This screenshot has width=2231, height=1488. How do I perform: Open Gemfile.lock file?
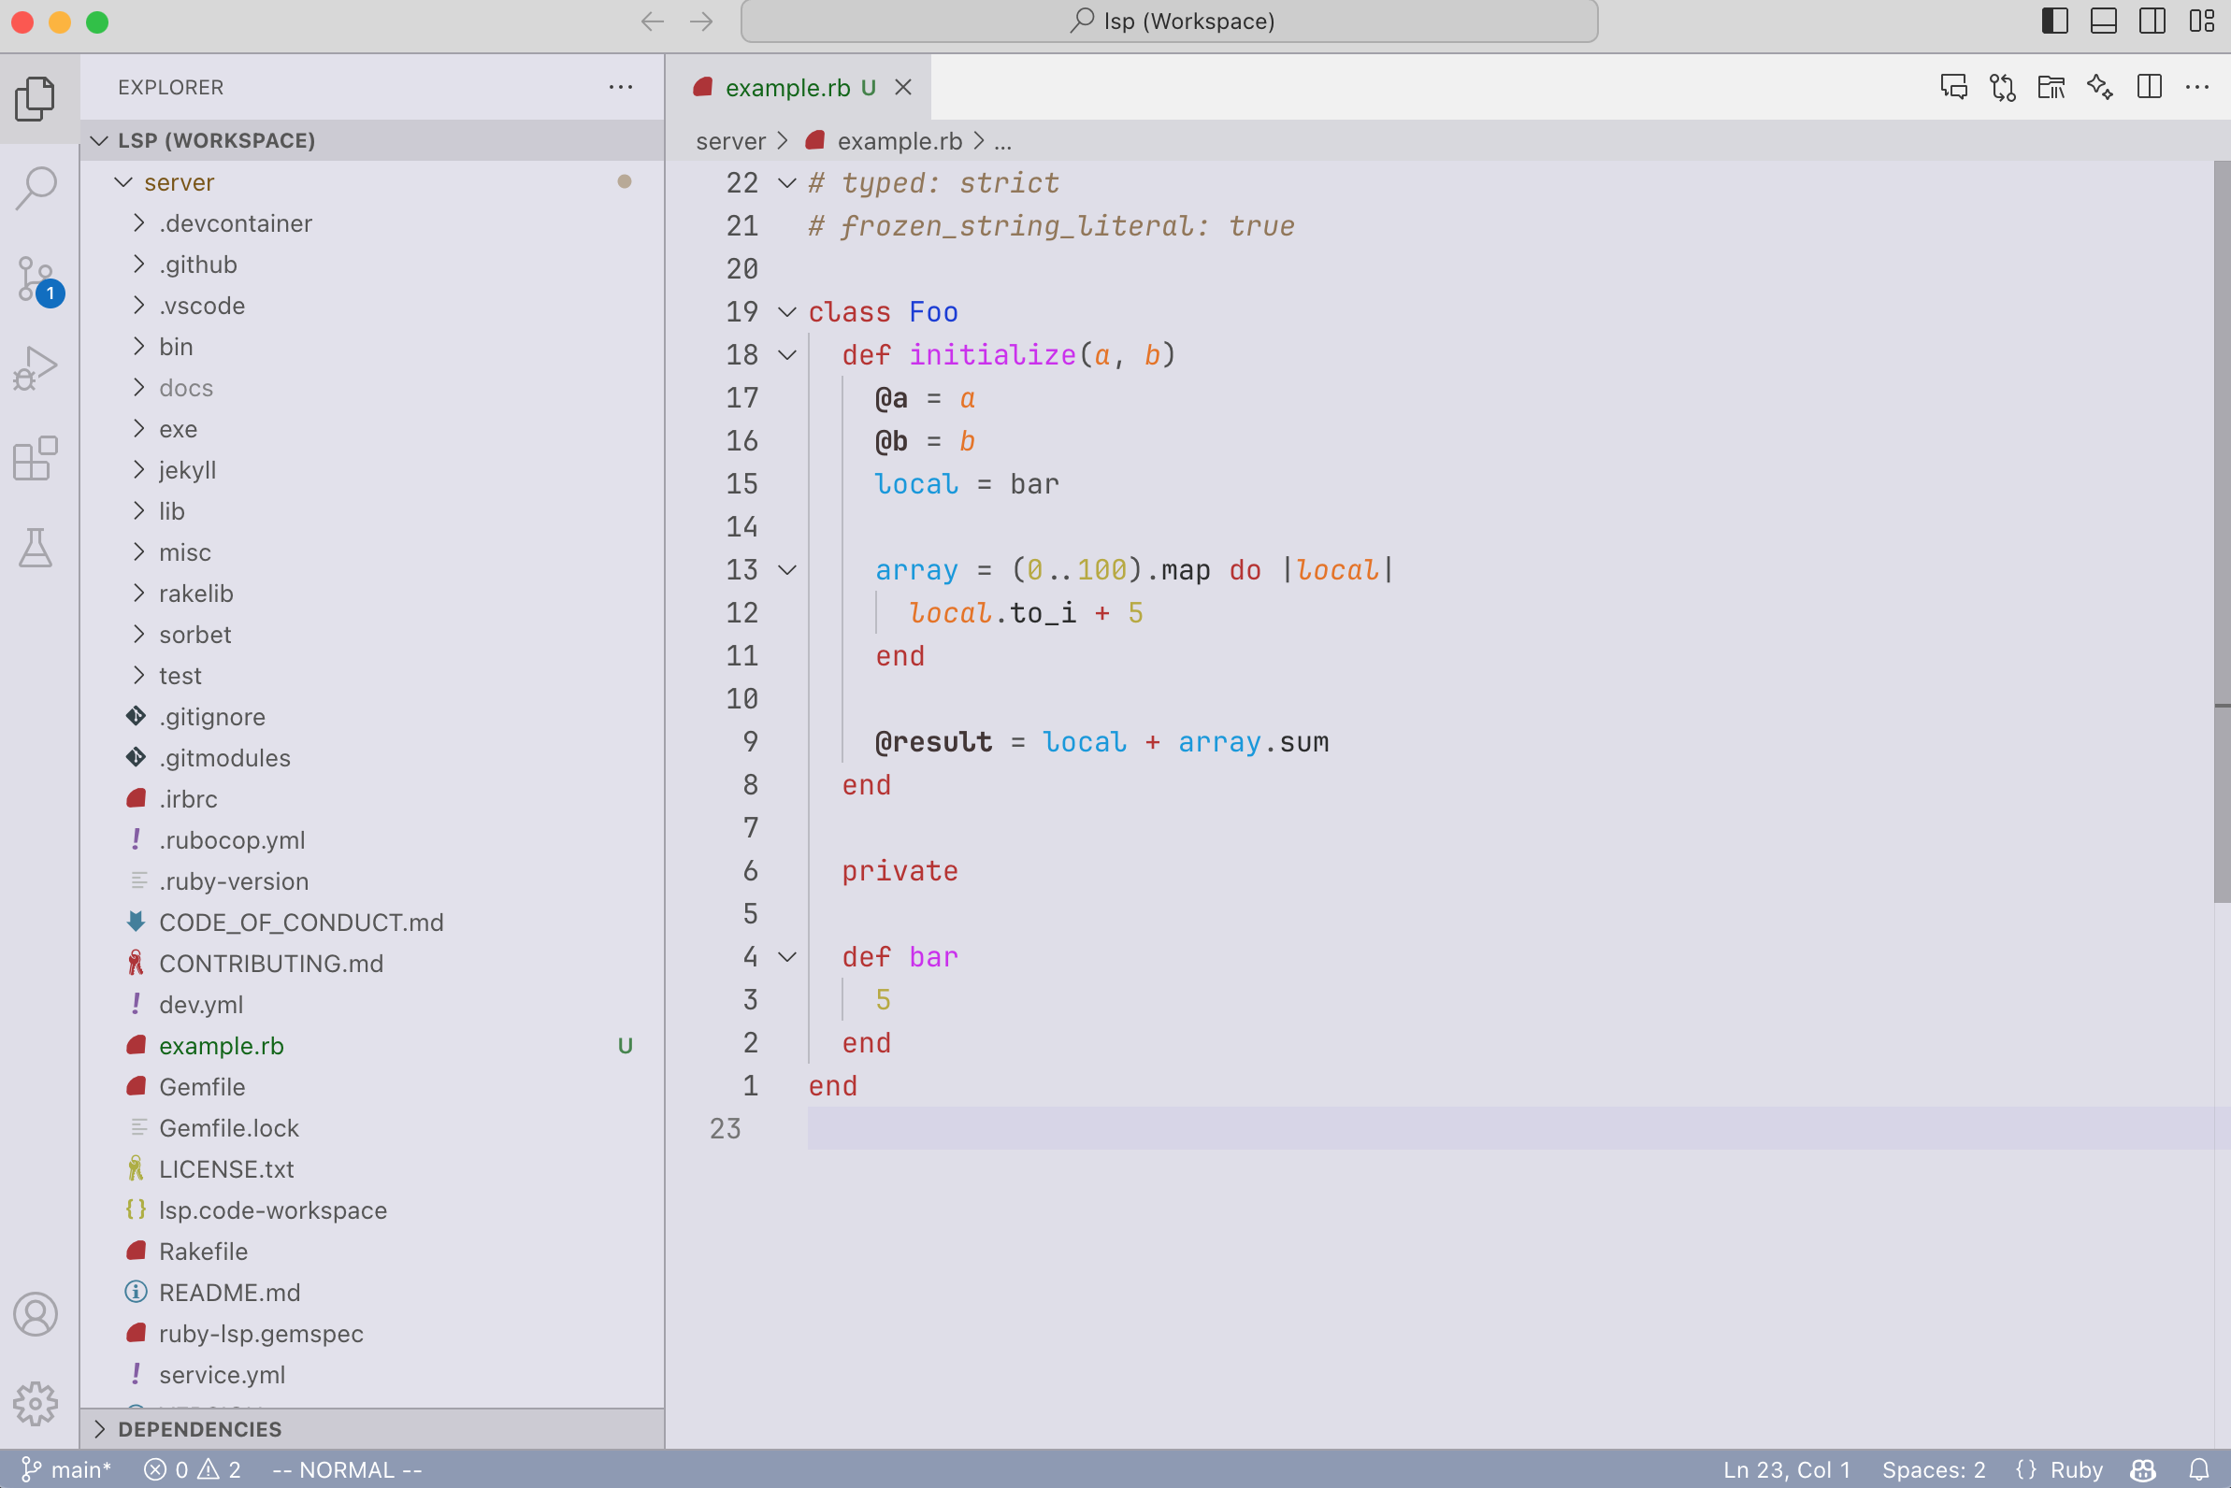click(x=372, y=1127)
